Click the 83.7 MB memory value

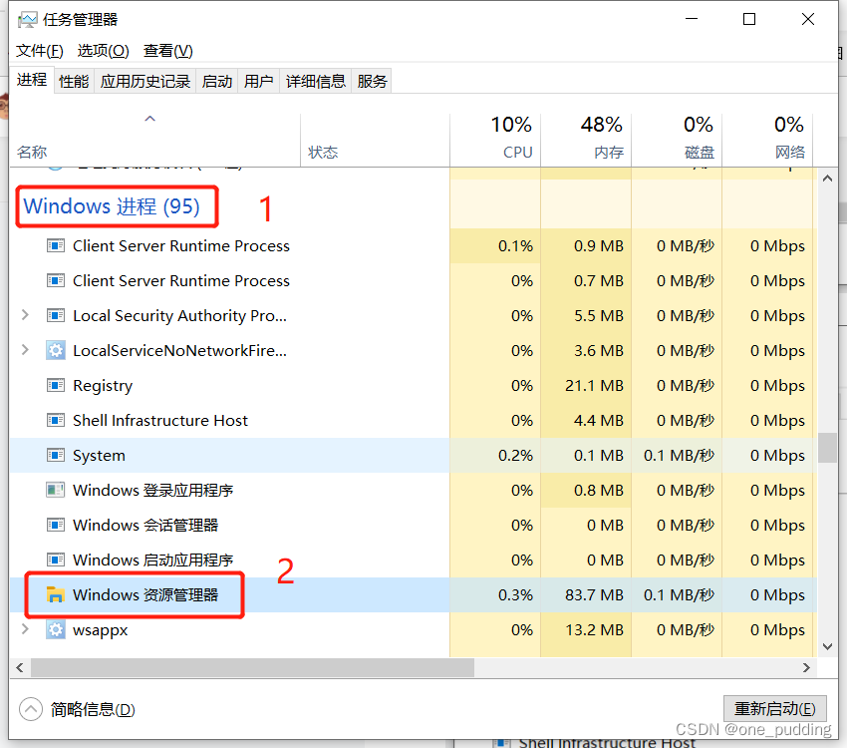(594, 595)
